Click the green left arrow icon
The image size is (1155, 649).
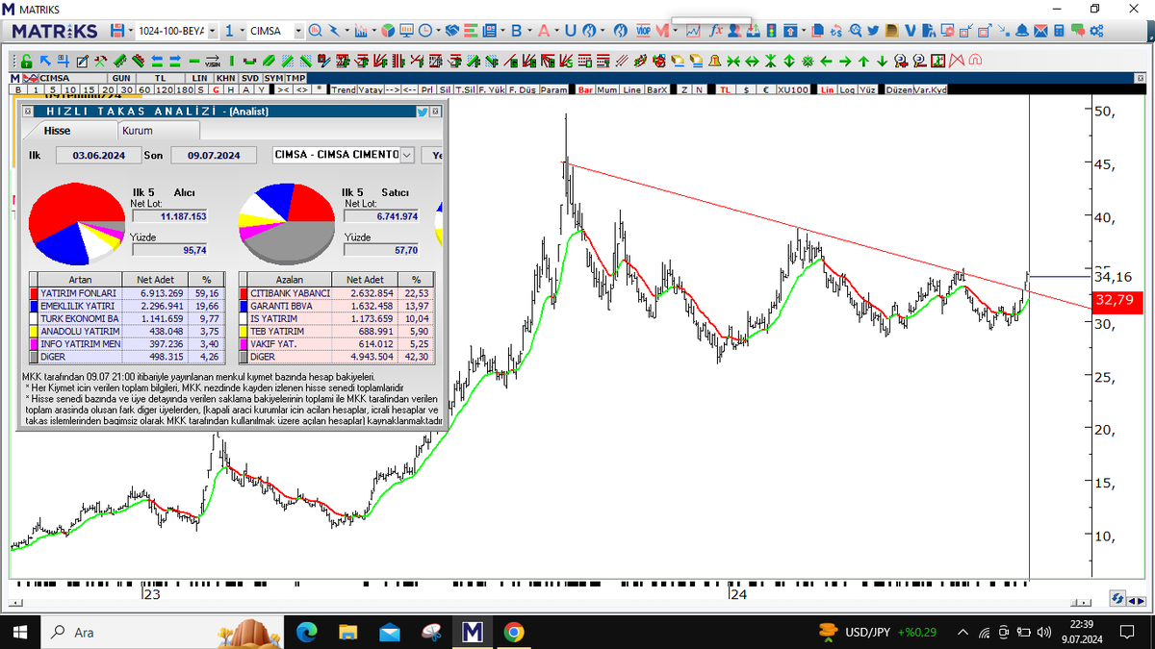coord(826,62)
